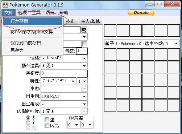Open the 帮助 menu
182x134 pixels.
pos(64,13)
